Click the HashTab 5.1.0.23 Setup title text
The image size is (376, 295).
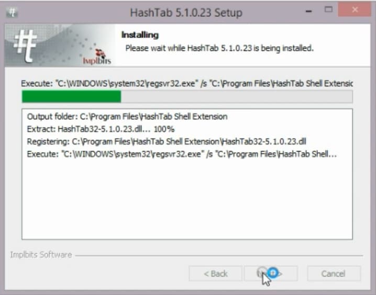[x=186, y=13]
